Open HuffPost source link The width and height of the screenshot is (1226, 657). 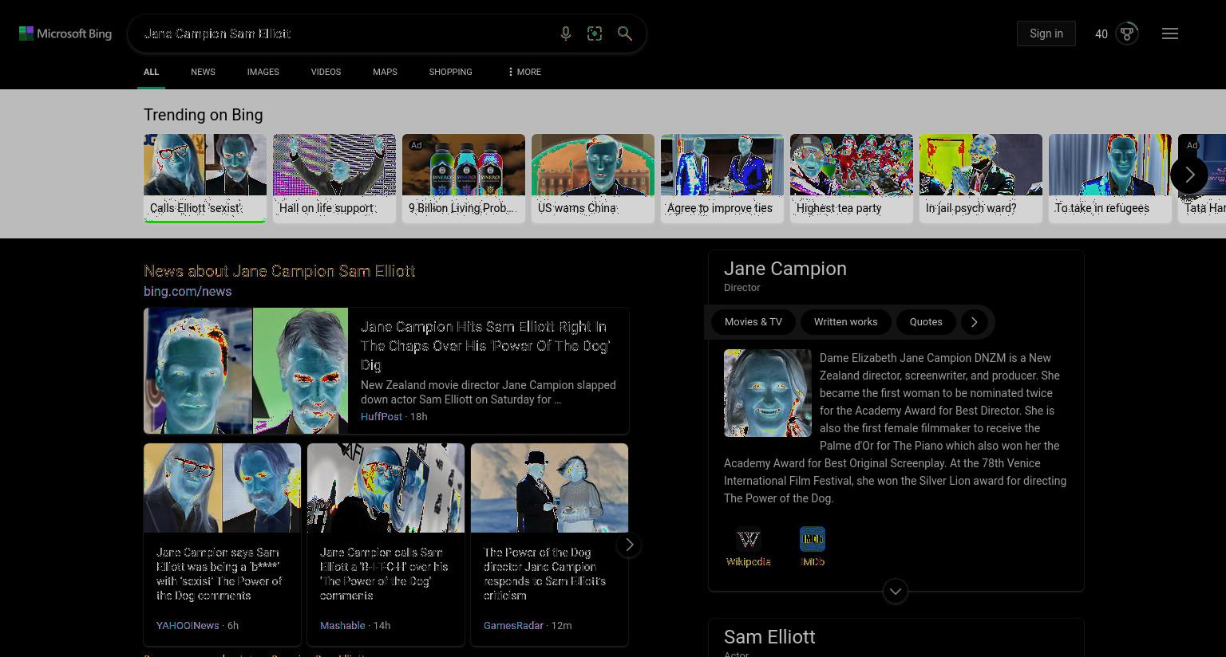382,416
